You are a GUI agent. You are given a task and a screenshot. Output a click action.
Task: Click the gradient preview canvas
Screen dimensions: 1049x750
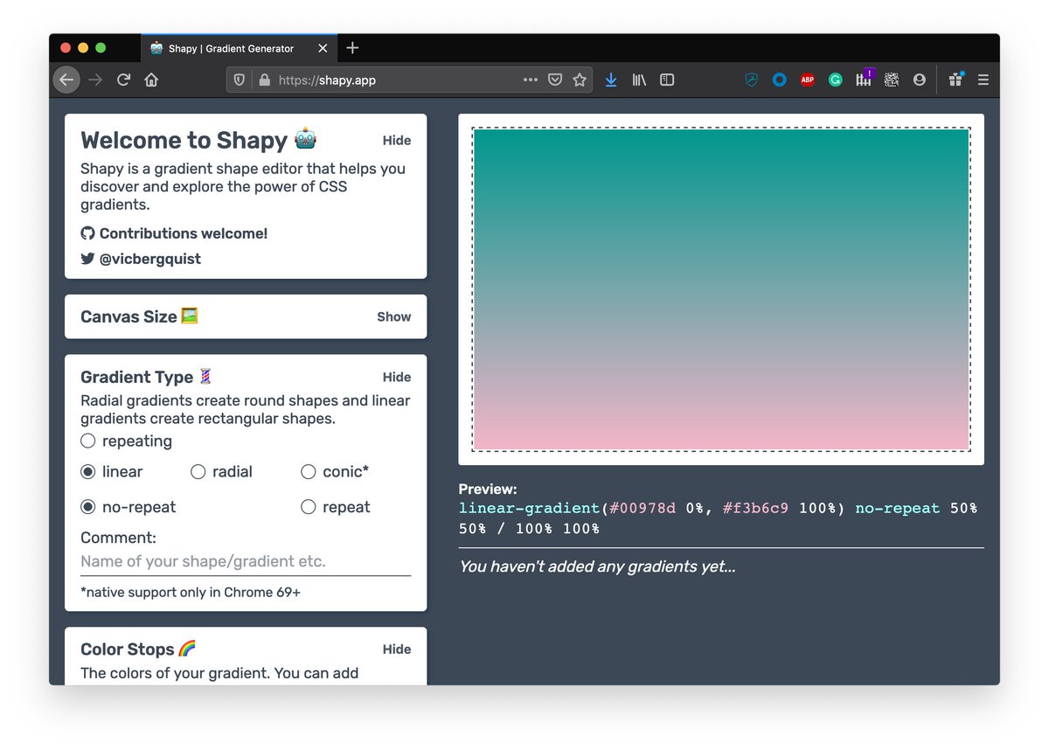(721, 289)
